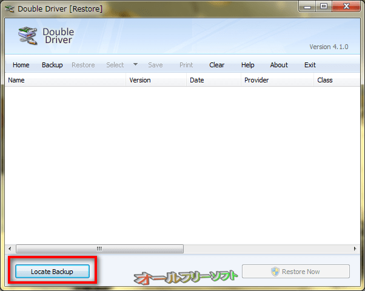365x291 pixels.
Task: Select the Restore menu item
Action: (x=83, y=65)
